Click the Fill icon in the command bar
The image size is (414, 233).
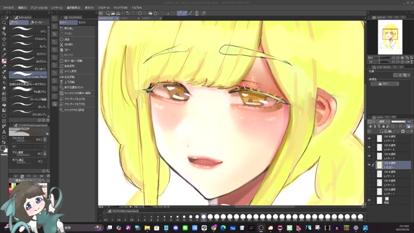point(150,13)
